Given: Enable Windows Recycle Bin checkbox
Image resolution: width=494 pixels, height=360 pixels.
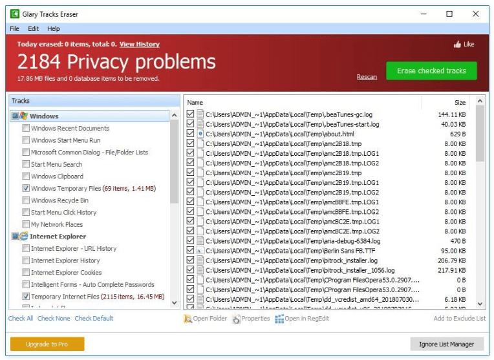Looking at the screenshot, I should point(26,200).
